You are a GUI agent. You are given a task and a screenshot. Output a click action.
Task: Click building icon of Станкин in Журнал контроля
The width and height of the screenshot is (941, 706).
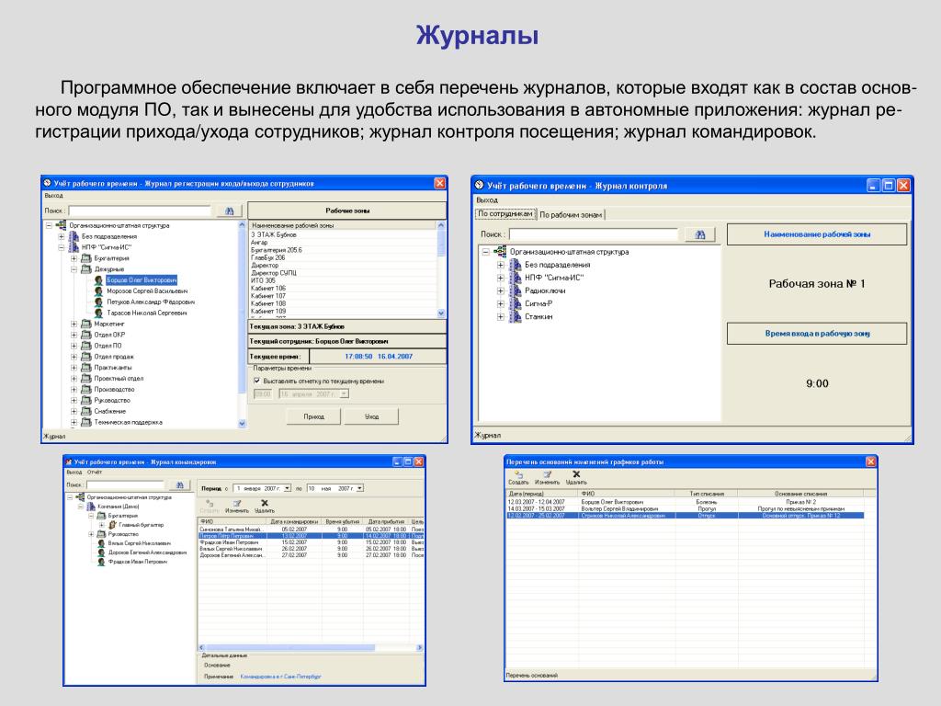(515, 316)
